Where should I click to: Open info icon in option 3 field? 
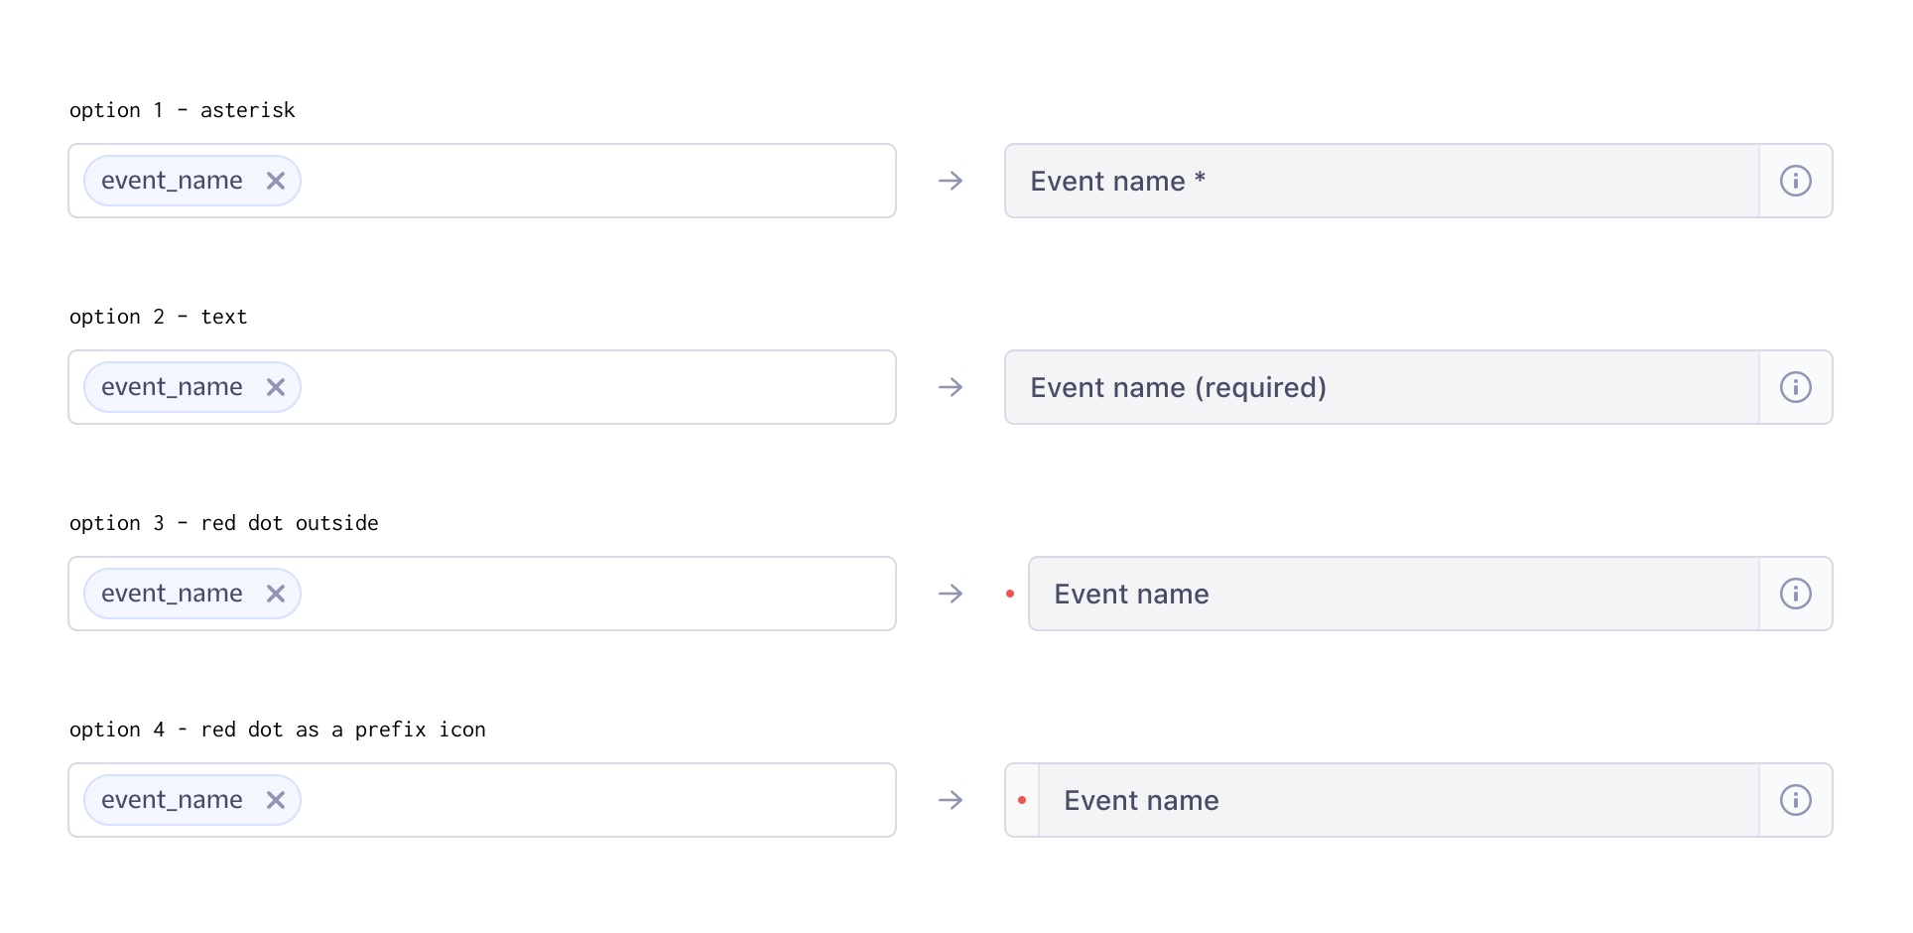tap(1795, 594)
